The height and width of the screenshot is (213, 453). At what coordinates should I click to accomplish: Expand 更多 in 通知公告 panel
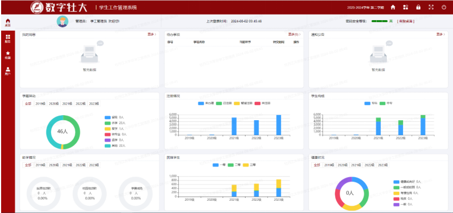coord(441,34)
